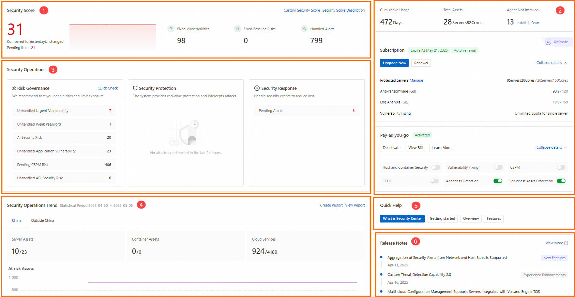Click the Handled Alerts count 799
Screen dimensions: 575x297
tap(316, 40)
